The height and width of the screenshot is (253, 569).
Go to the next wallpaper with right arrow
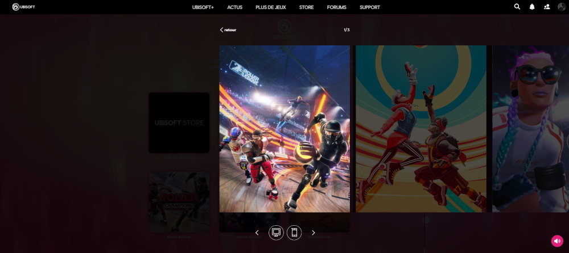[314, 233]
